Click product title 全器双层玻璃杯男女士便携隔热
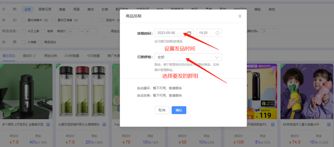This screenshot has height=147, width=334. click(79, 124)
